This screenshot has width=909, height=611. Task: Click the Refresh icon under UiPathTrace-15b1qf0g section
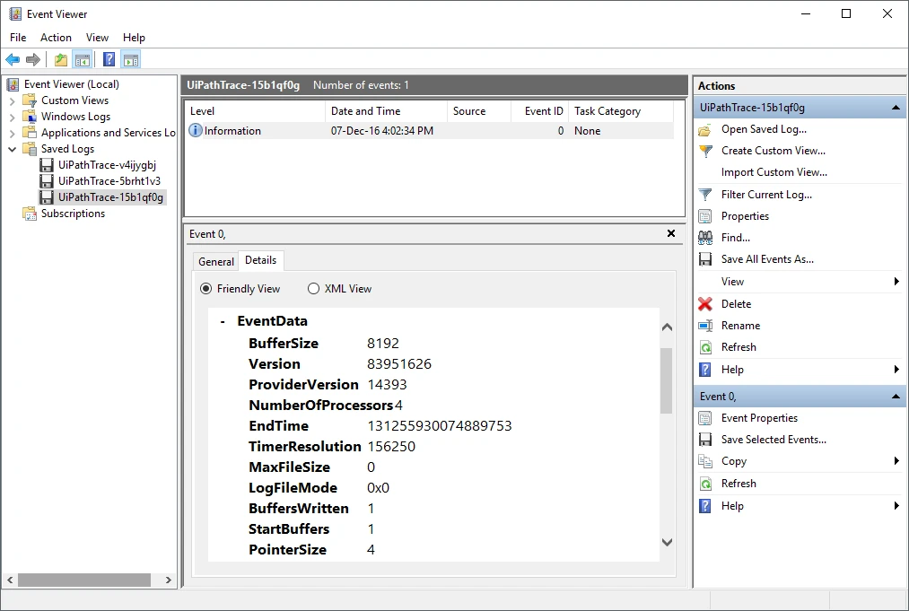[705, 347]
